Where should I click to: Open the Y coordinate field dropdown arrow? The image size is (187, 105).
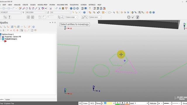[45, 12]
